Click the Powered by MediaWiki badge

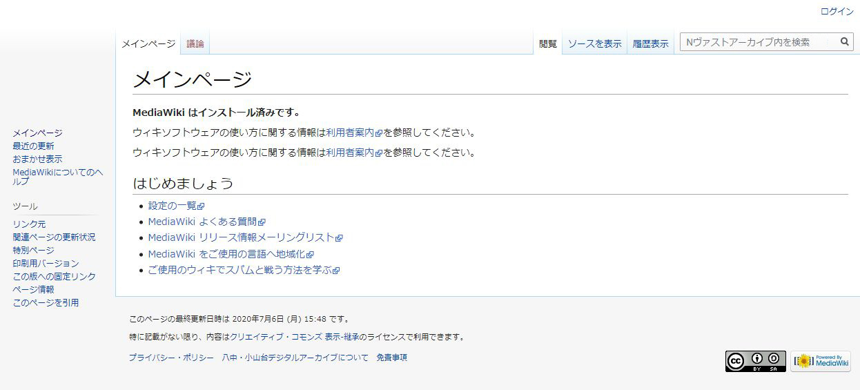coord(820,361)
